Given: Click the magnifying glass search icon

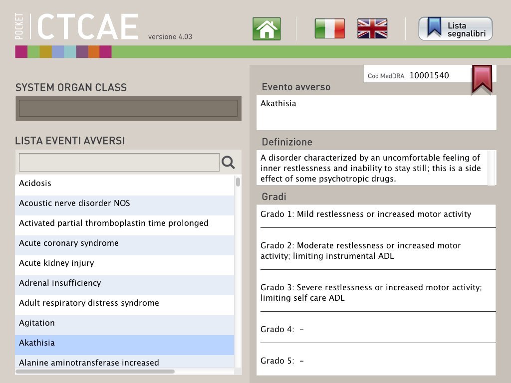Looking at the screenshot, I should pyautogui.click(x=228, y=162).
